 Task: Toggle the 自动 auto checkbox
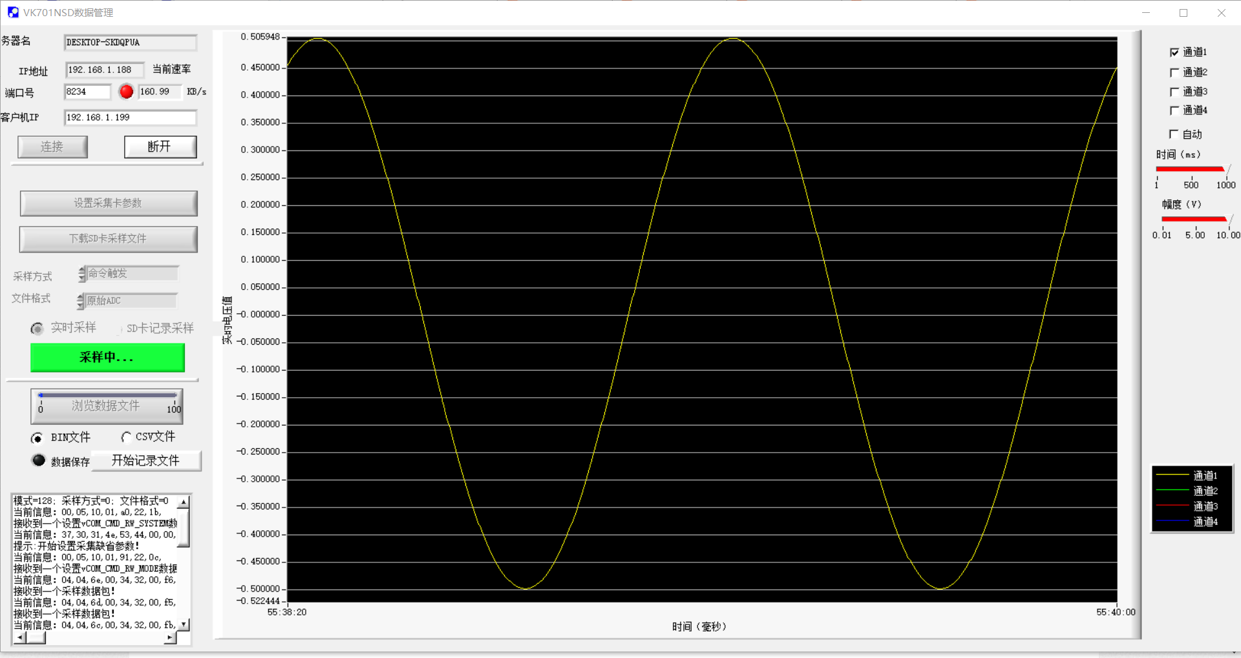tap(1174, 134)
